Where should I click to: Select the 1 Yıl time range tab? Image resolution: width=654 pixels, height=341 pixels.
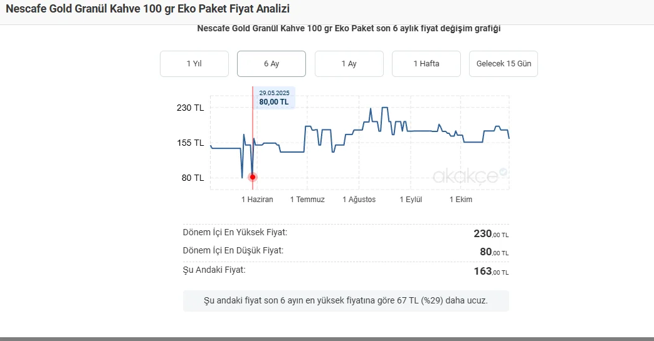point(194,64)
